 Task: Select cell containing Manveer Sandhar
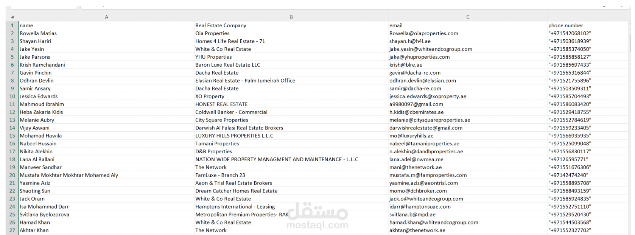coord(106,167)
